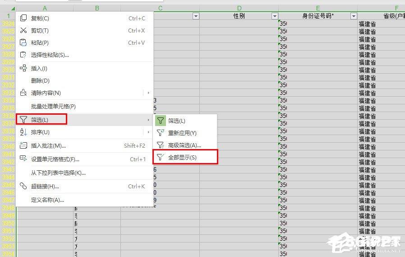Image resolution: width=405 pixels, height=257 pixels.
Task: Click the Copy icon in context menu
Action: coord(23,18)
